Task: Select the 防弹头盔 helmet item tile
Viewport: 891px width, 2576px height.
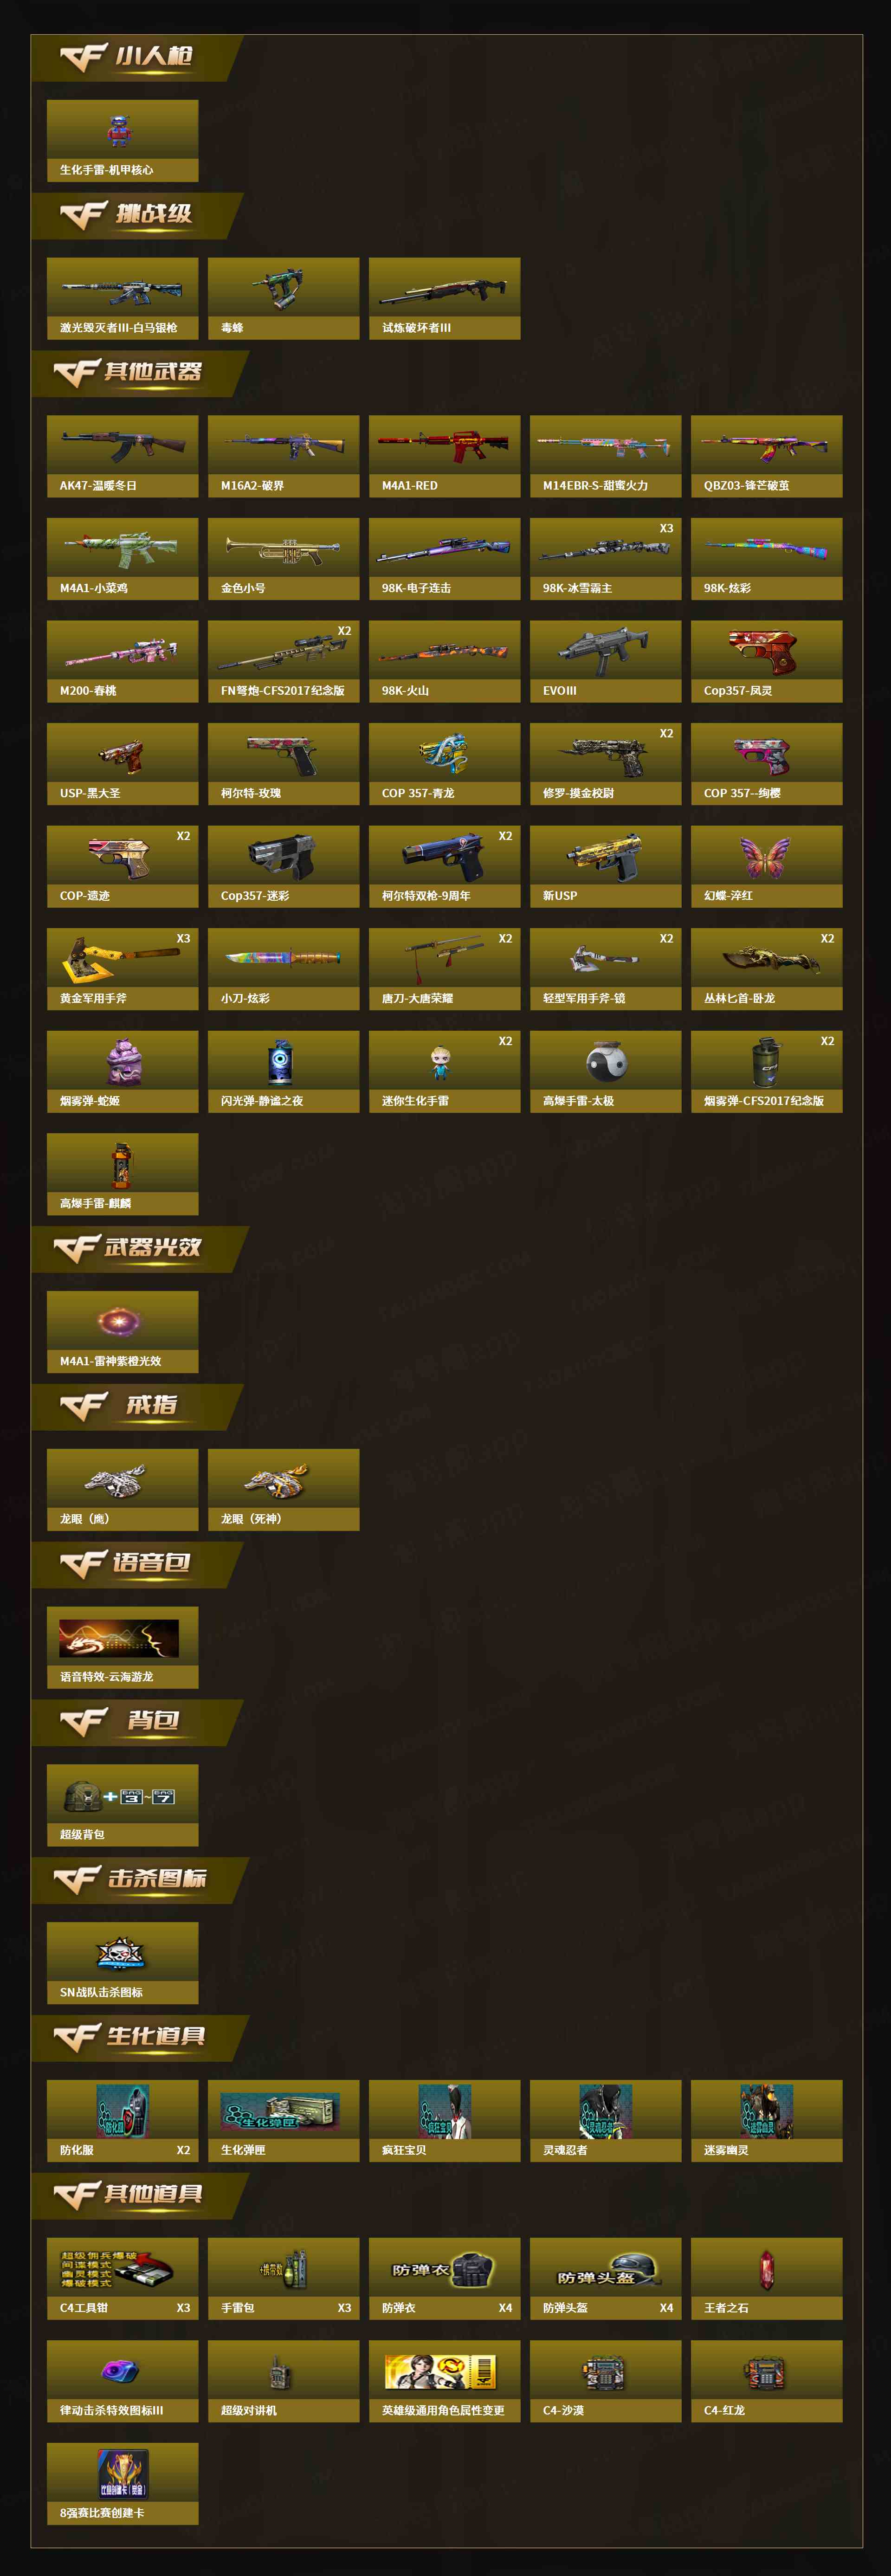Action: [605, 2278]
